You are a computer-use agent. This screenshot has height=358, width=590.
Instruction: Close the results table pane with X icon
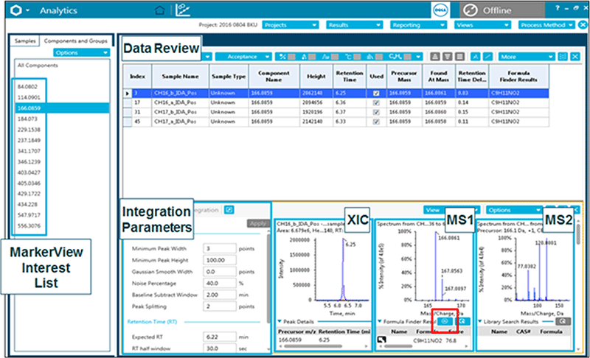coord(575,57)
